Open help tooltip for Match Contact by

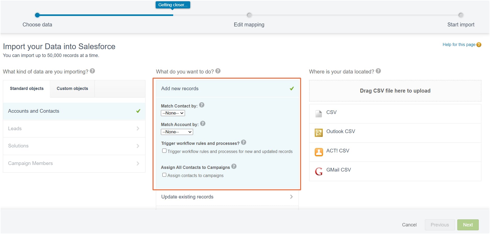(202, 105)
